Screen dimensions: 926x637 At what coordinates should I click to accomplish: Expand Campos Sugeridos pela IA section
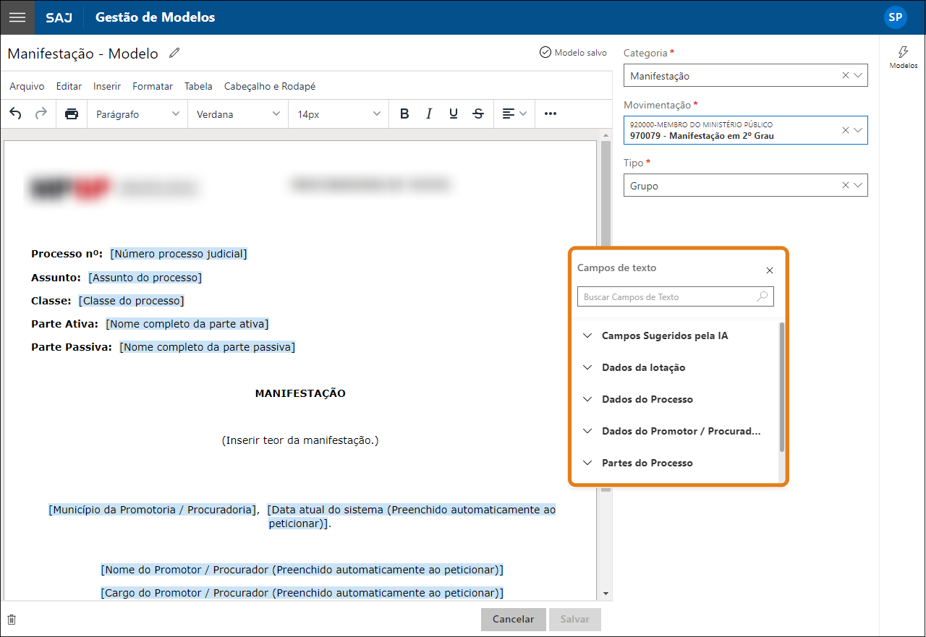click(x=664, y=335)
